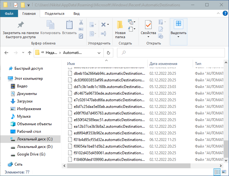Click the Paste shortcut icon
229x176 pixels.
pos(81,36)
